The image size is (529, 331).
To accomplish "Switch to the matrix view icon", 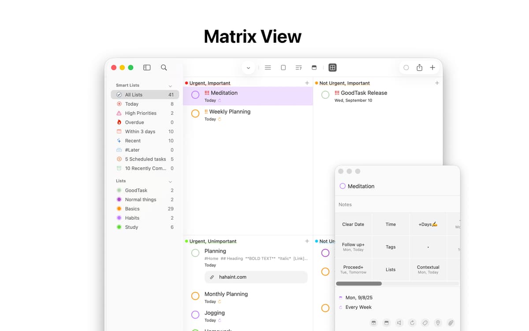I will click(x=332, y=68).
